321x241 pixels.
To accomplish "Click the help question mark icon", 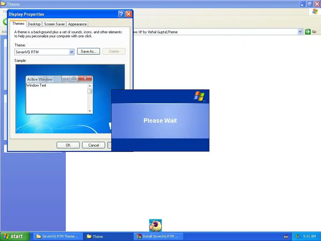I will pos(121,14).
